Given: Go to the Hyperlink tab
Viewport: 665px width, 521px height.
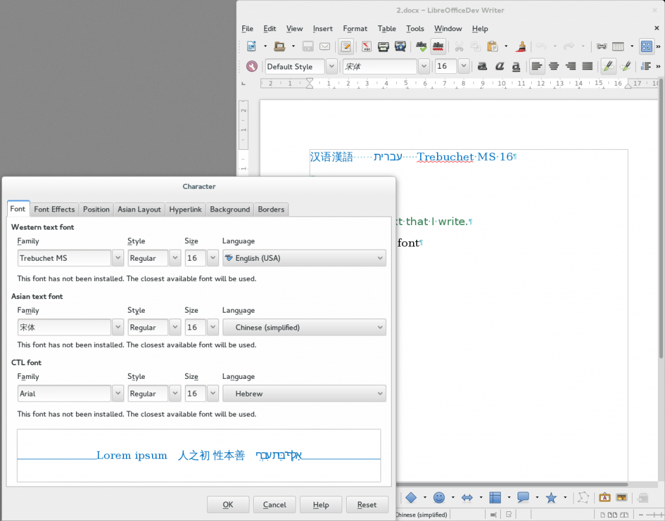Looking at the screenshot, I should (x=185, y=210).
